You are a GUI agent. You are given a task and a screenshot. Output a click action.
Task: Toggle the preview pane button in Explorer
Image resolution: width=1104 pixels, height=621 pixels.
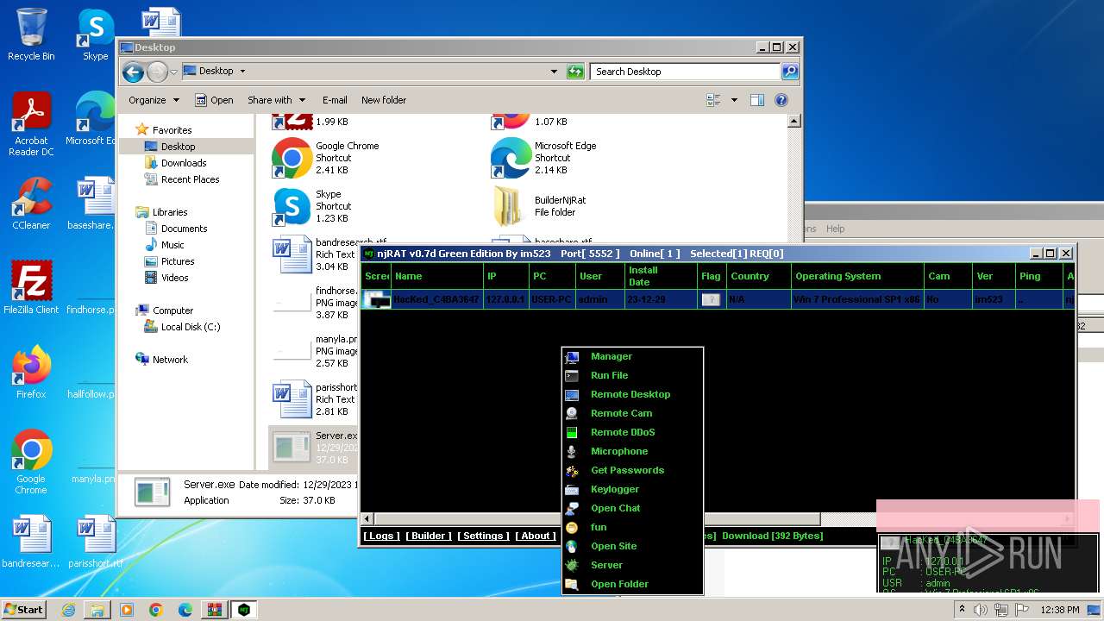point(757,100)
